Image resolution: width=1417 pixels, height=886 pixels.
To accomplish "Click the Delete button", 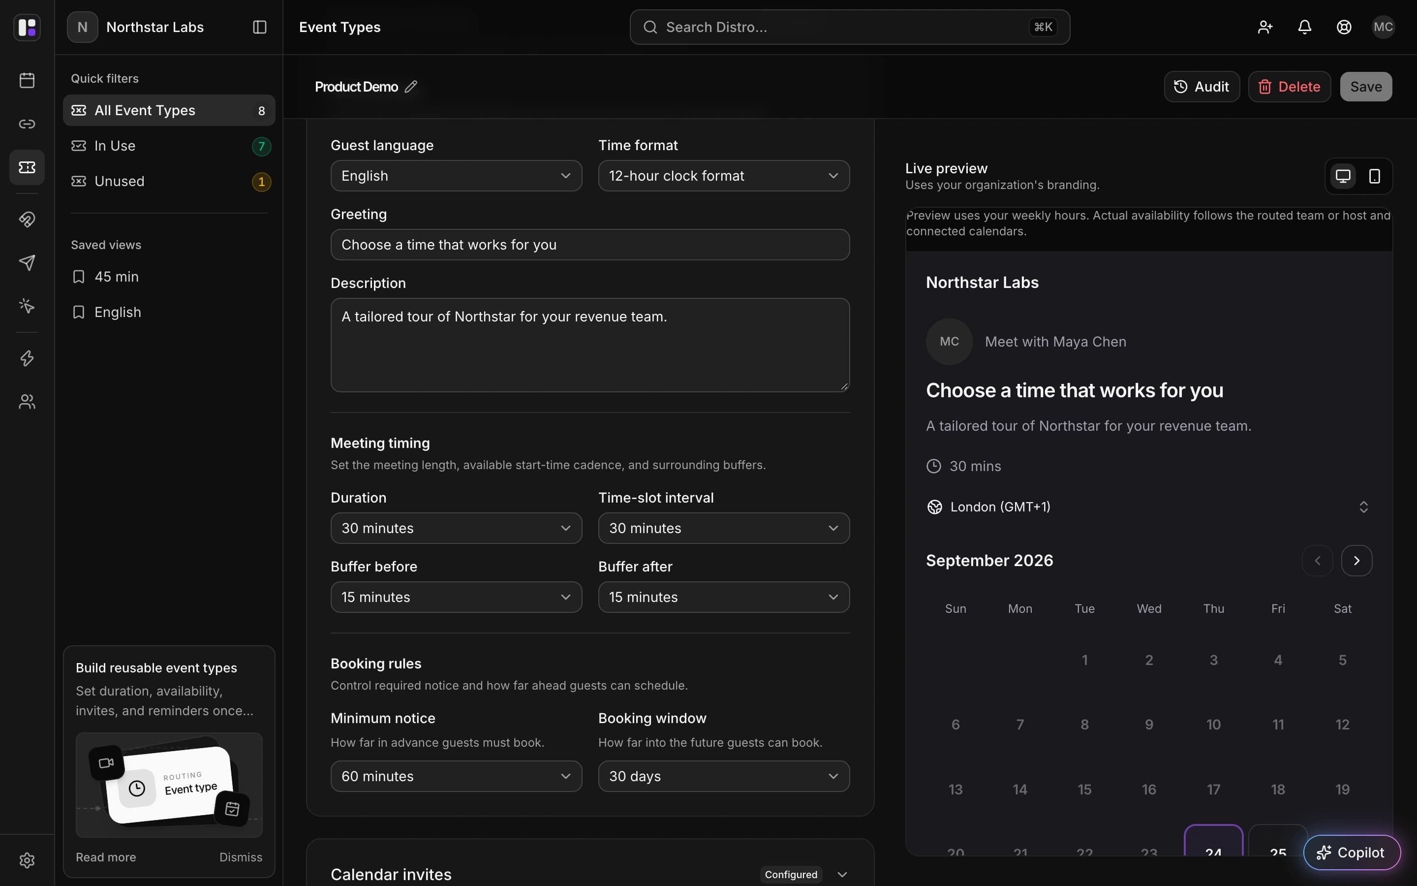I will 1290,87.
